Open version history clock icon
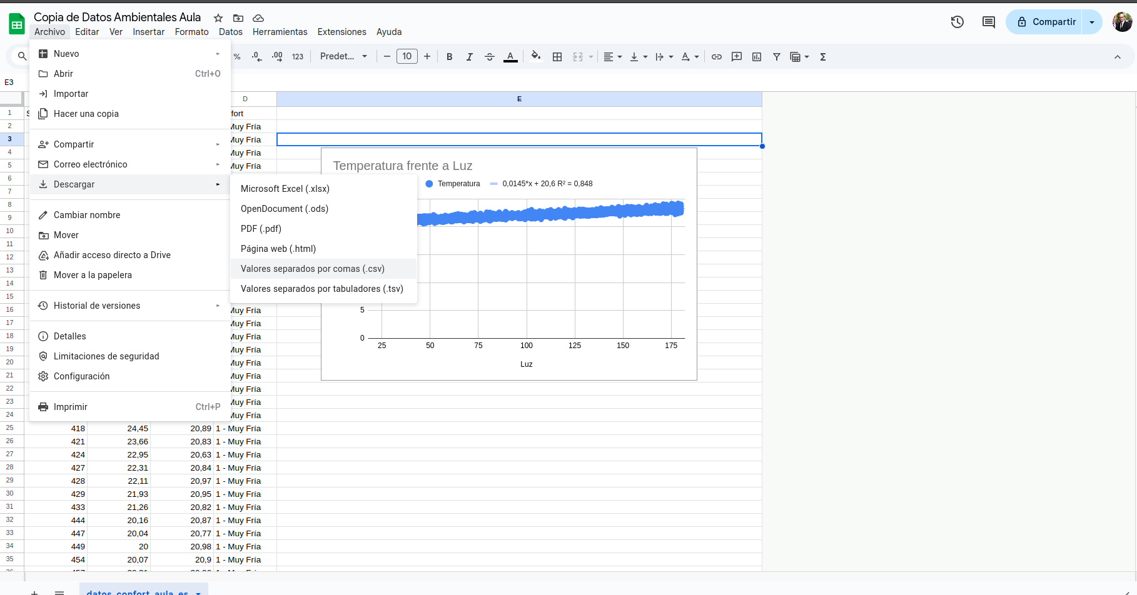This screenshot has height=595, width=1137. click(x=957, y=22)
